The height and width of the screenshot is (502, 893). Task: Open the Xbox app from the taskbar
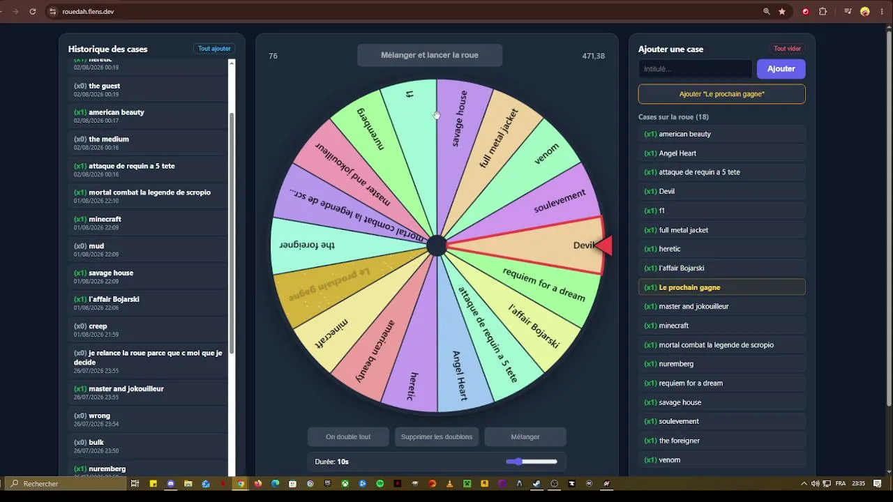[x=345, y=483]
